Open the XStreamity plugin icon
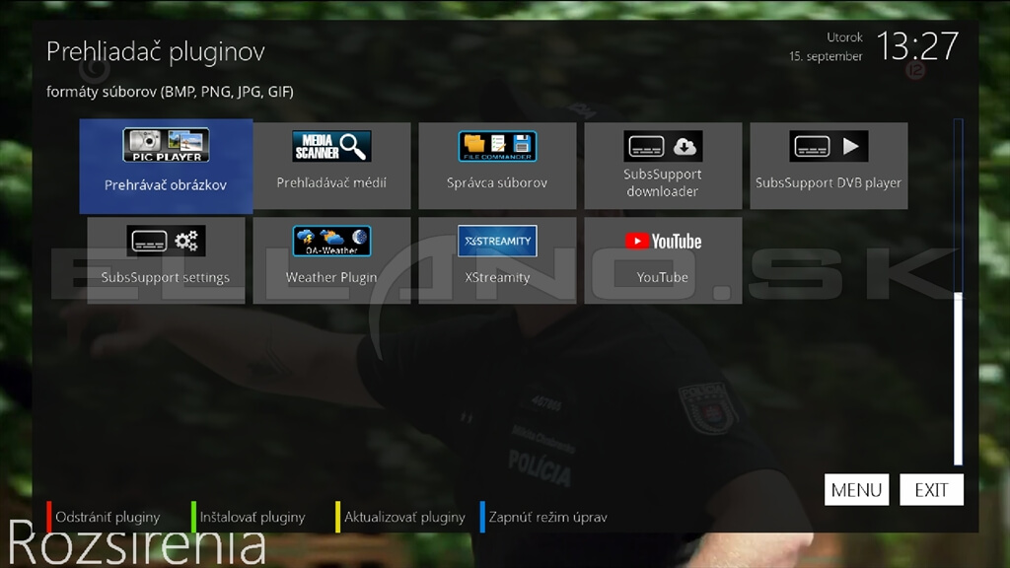Screen dimensions: 1010x568 (x=497, y=241)
